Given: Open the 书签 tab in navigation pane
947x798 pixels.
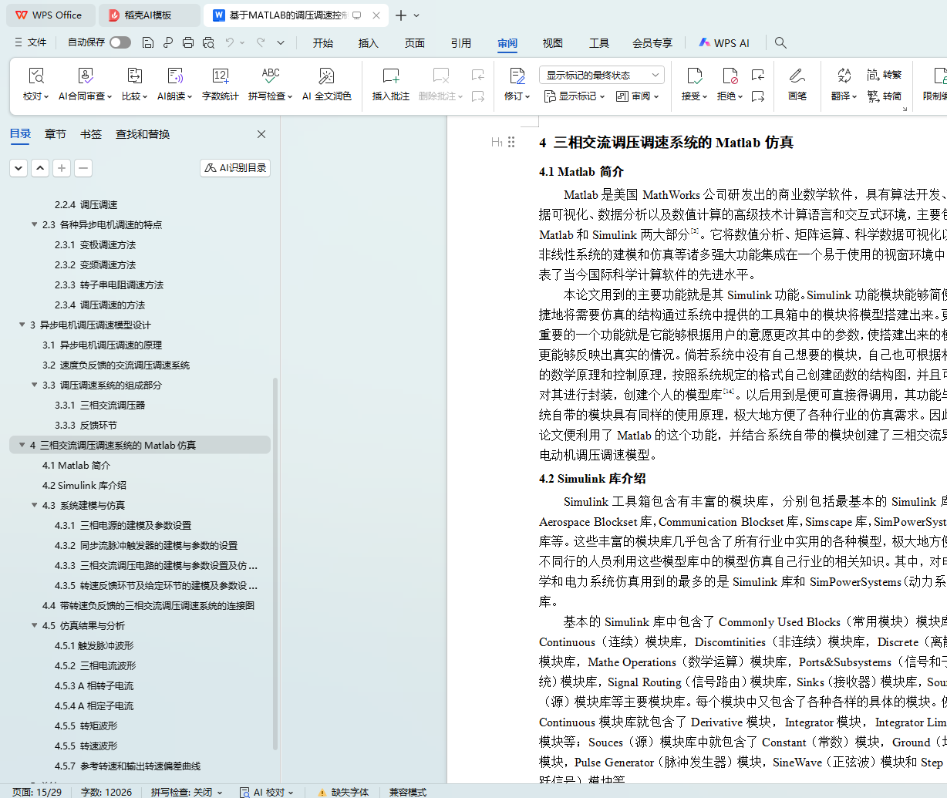Looking at the screenshot, I should click(91, 134).
